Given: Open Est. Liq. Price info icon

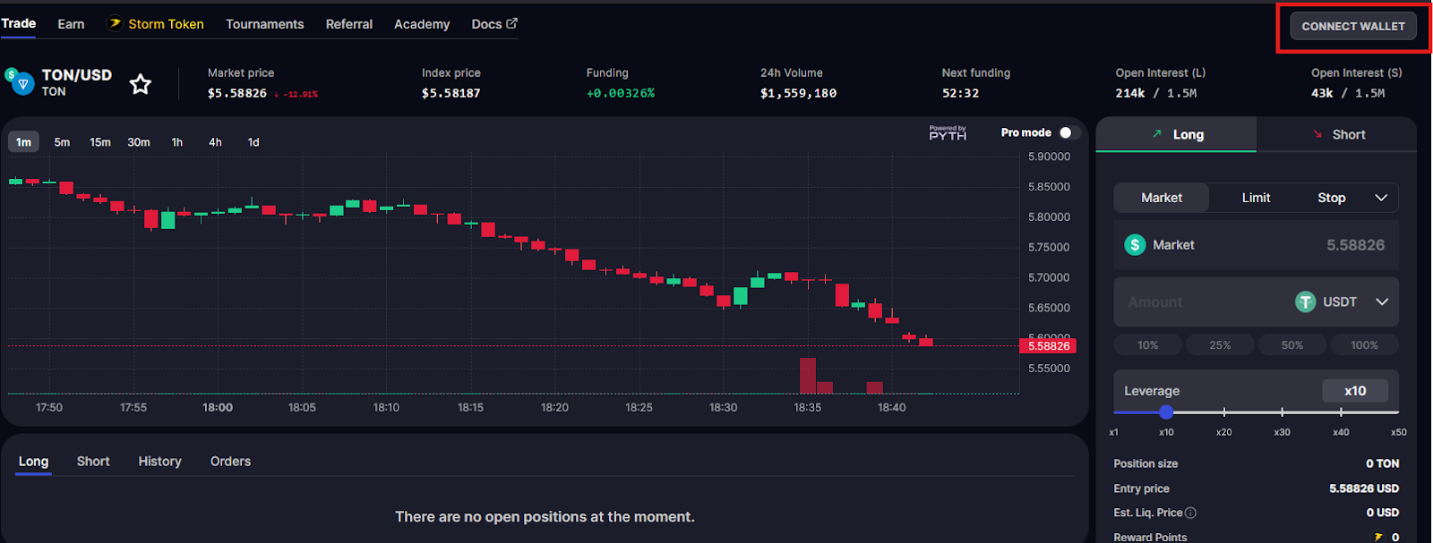Looking at the screenshot, I should [x=1190, y=513].
